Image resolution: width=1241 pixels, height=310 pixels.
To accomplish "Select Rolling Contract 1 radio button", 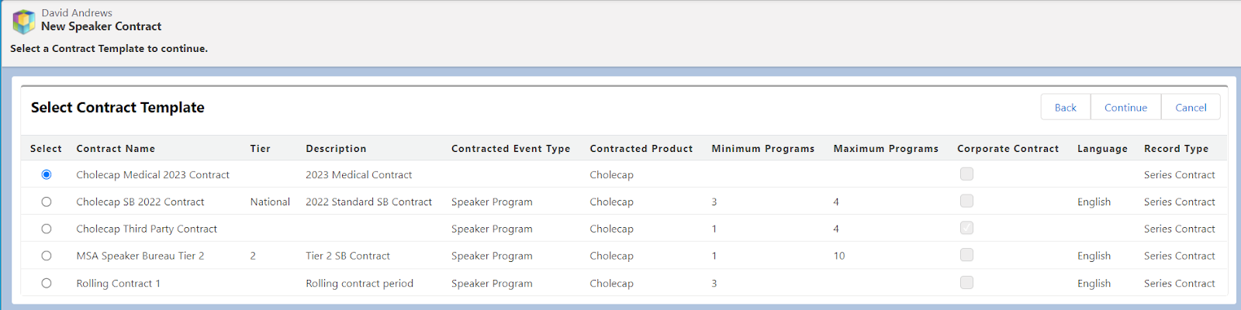I will (x=47, y=283).
